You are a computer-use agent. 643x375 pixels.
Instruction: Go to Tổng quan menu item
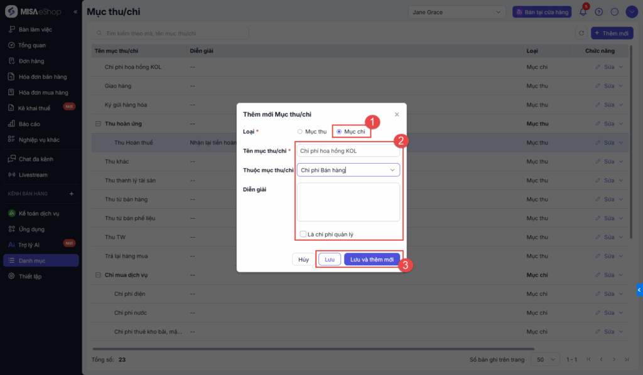(x=31, y=45)
